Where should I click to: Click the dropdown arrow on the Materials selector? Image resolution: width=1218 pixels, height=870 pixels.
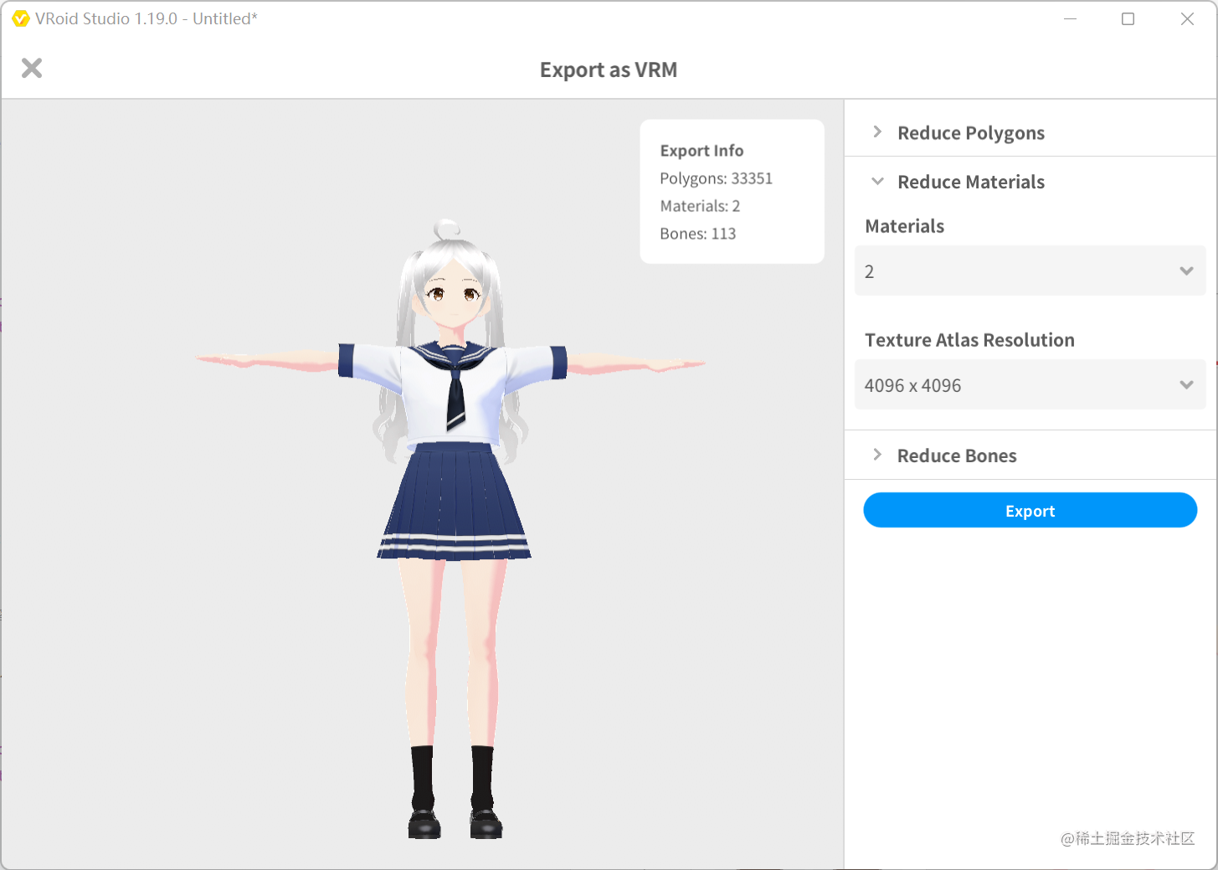click(x=1186, y=270)
